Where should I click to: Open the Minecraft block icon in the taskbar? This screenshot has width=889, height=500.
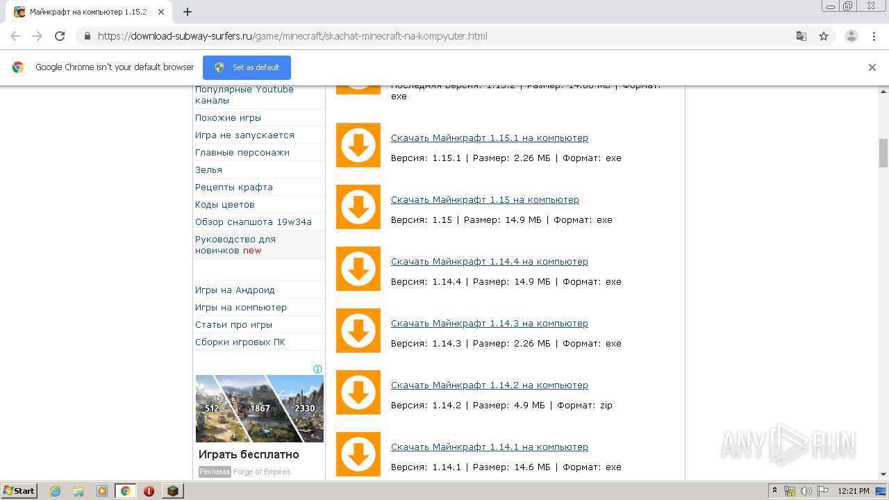pos(172,491)
